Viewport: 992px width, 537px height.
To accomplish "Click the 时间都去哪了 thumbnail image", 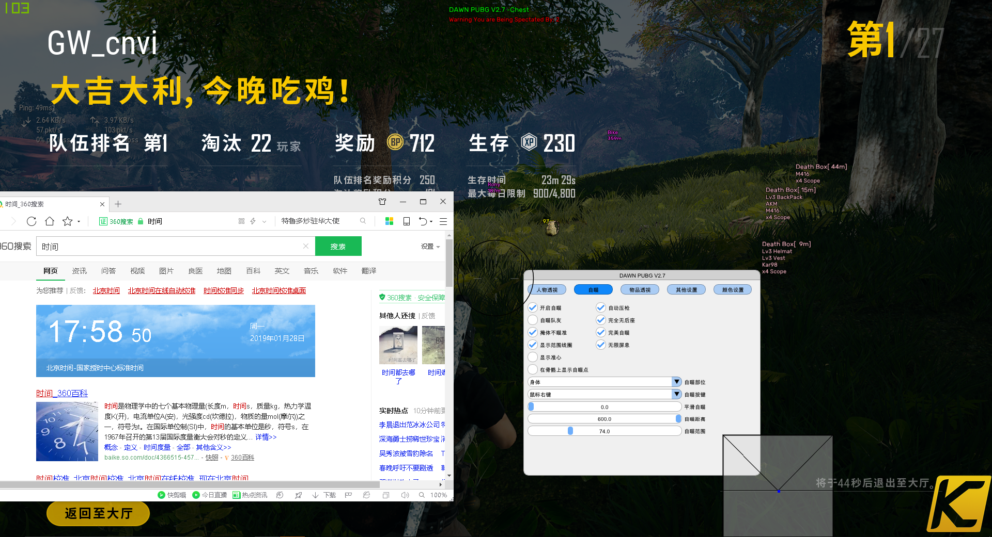I will [x=398, y=345].
